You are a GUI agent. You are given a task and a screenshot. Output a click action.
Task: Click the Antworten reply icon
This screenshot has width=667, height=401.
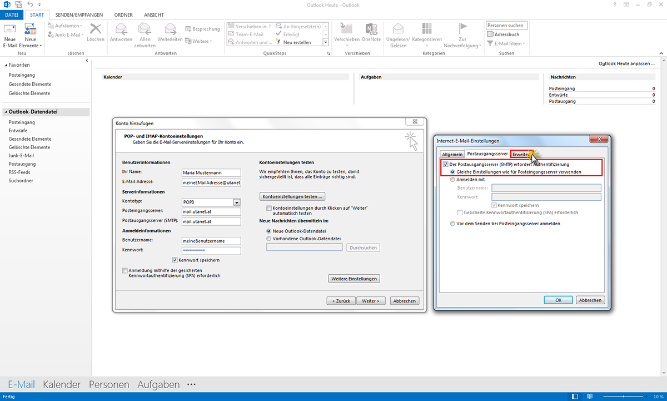(121, 32)
